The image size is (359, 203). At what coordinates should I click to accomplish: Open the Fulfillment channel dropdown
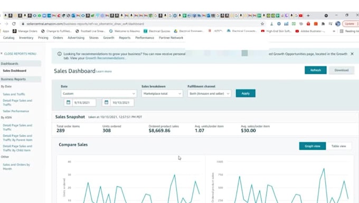209,93
